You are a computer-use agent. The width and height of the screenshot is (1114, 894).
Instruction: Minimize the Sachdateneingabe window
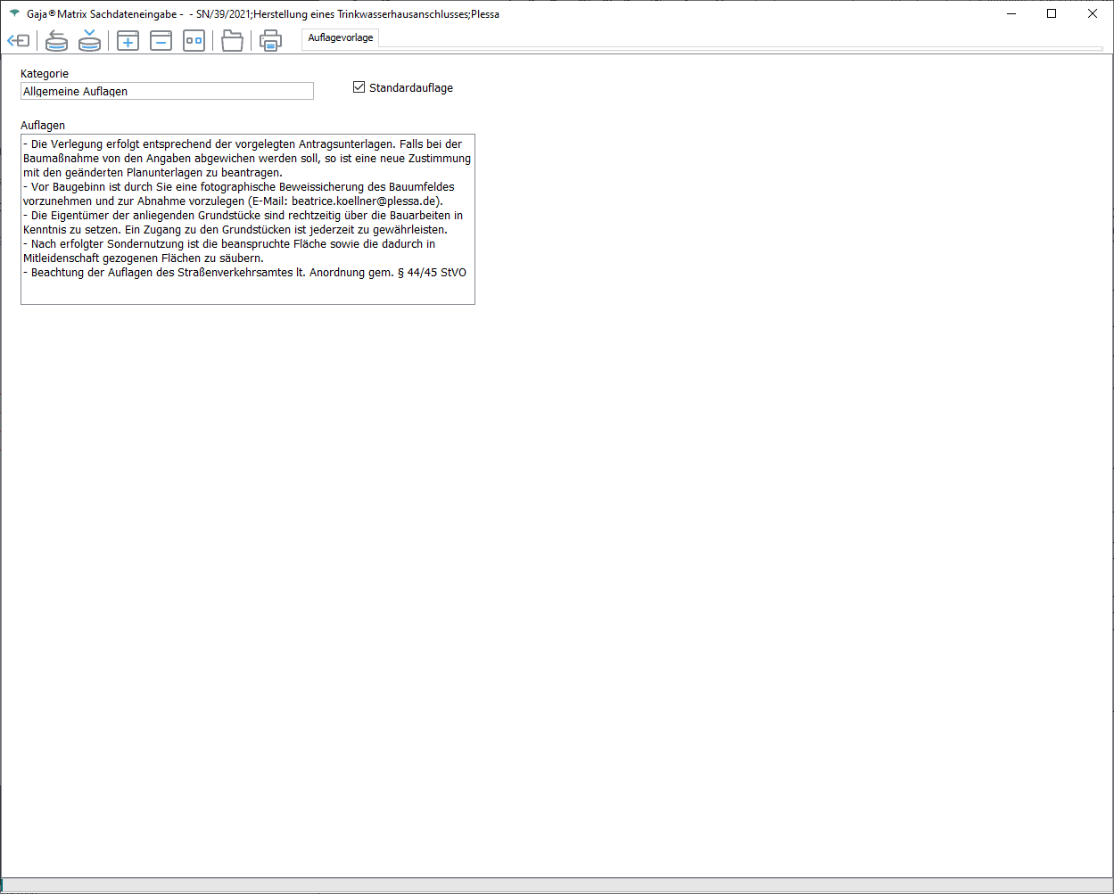(x=1011, y=14)
